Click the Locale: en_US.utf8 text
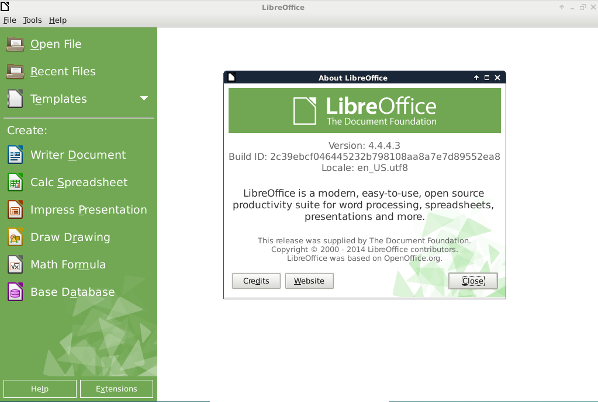Viewport: 598px width, 402px height. click(x=364, y=167)
